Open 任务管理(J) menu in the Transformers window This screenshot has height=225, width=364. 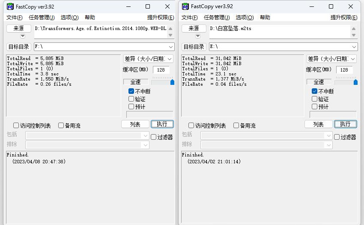42,18
